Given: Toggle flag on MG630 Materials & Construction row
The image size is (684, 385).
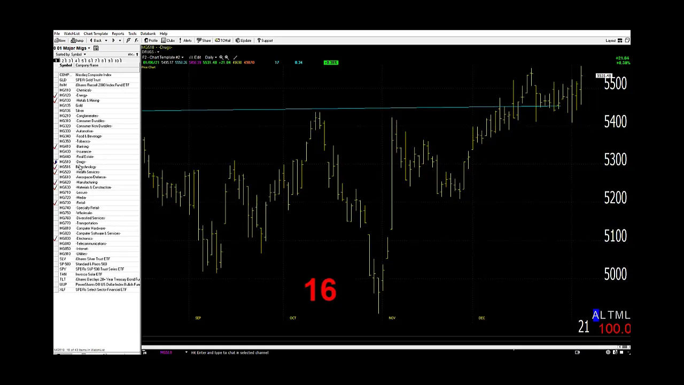Looking at the screenshot, I should pos(56,187).
